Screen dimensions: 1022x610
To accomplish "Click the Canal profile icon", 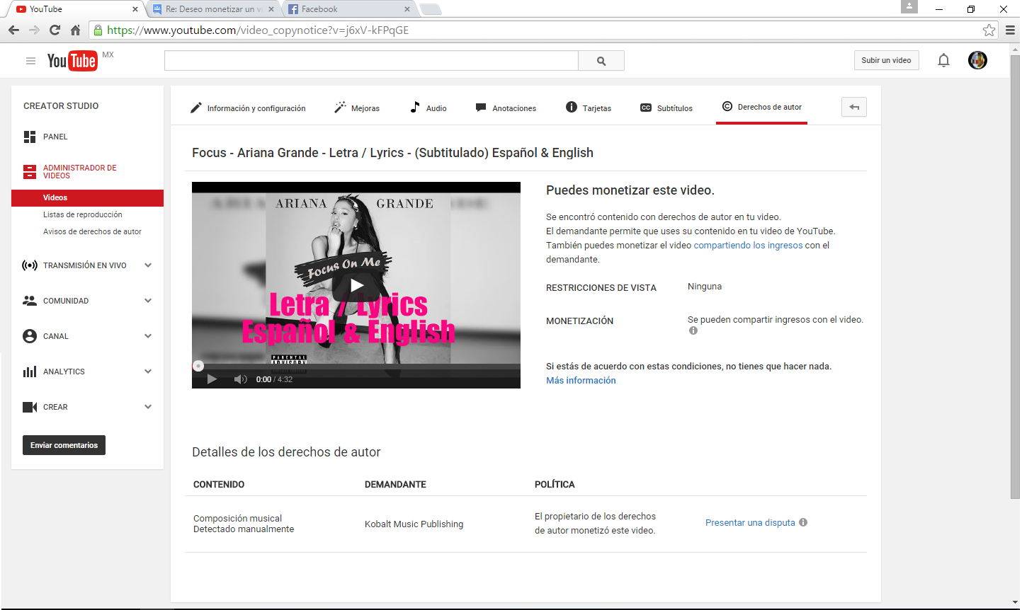I will tap(30, 336).
